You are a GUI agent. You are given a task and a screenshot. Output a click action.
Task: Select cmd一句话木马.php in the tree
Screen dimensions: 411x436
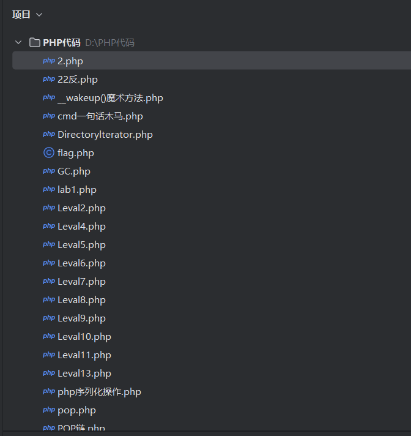click(x=100, y=116)
